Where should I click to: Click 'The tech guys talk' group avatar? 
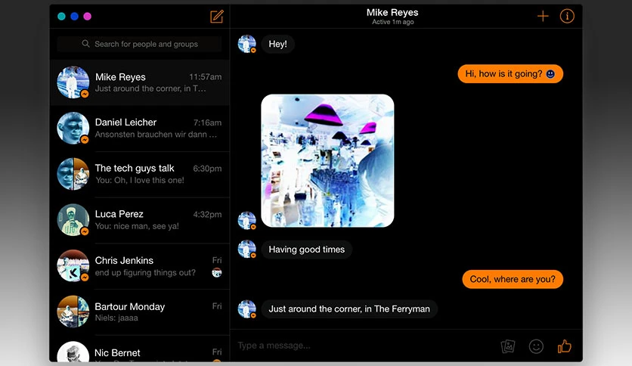click(73, 174)
